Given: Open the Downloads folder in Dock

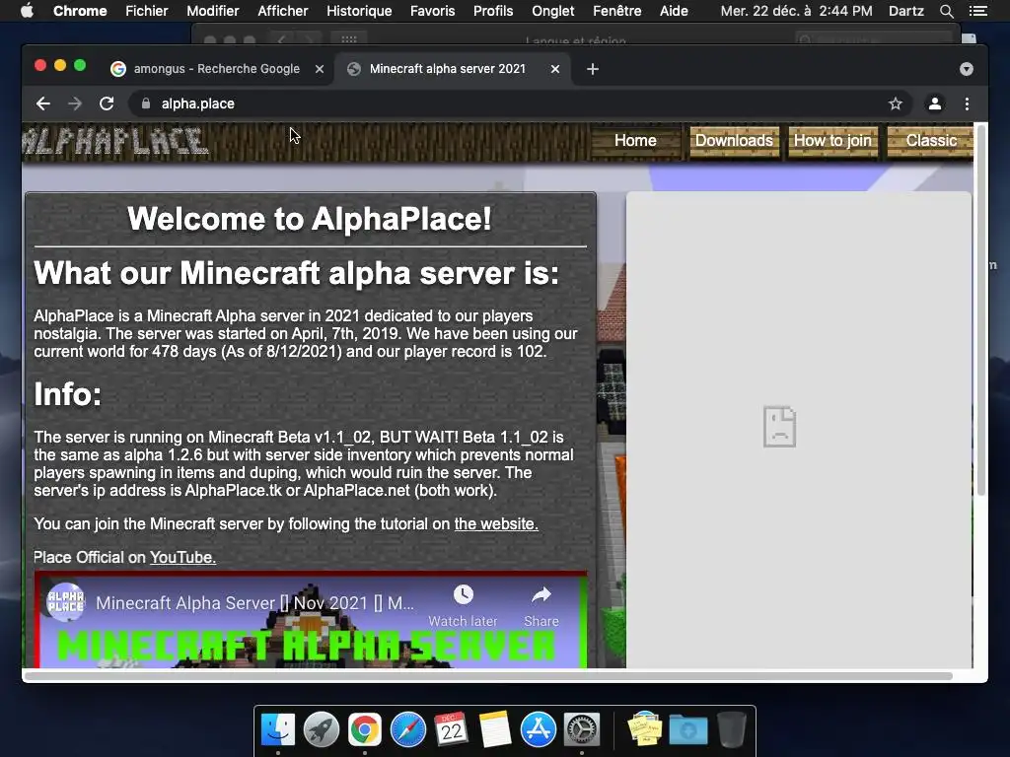Looking at the screenshot, I should tap(687, 729).
